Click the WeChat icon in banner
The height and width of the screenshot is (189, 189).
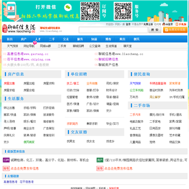coord(68,7)
